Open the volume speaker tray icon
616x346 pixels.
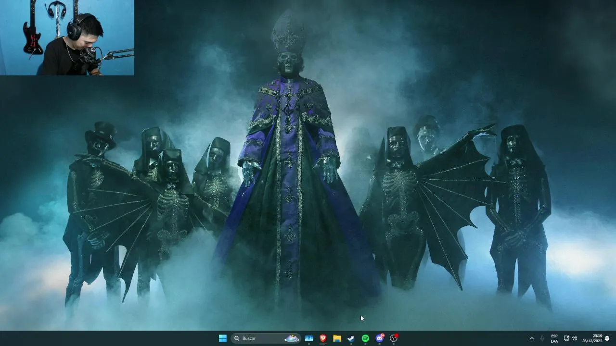[574, 338]
